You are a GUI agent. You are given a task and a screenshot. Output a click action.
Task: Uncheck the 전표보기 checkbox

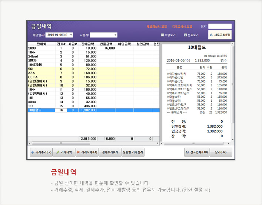[185, 35]
